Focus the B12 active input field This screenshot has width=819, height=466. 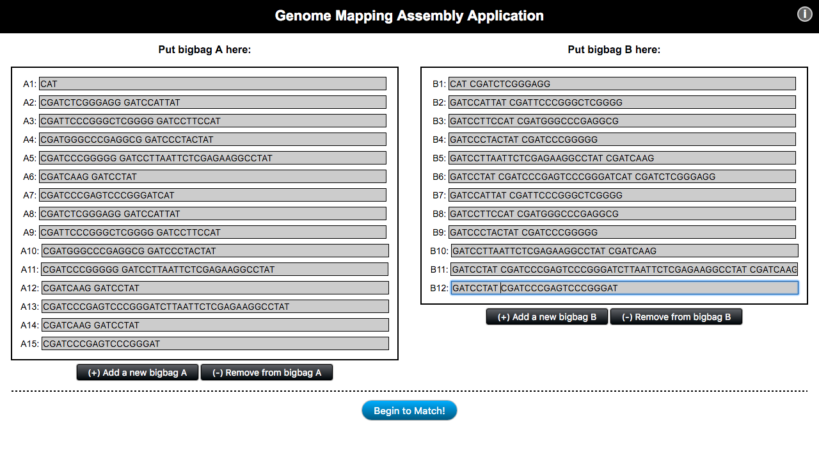(624, 288)
